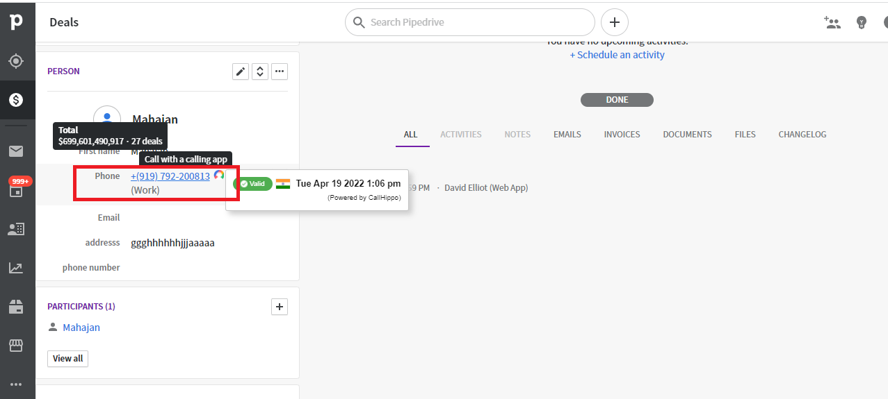
Task: Open the three-dots menu in Person panel
Action: pos(280,71)
